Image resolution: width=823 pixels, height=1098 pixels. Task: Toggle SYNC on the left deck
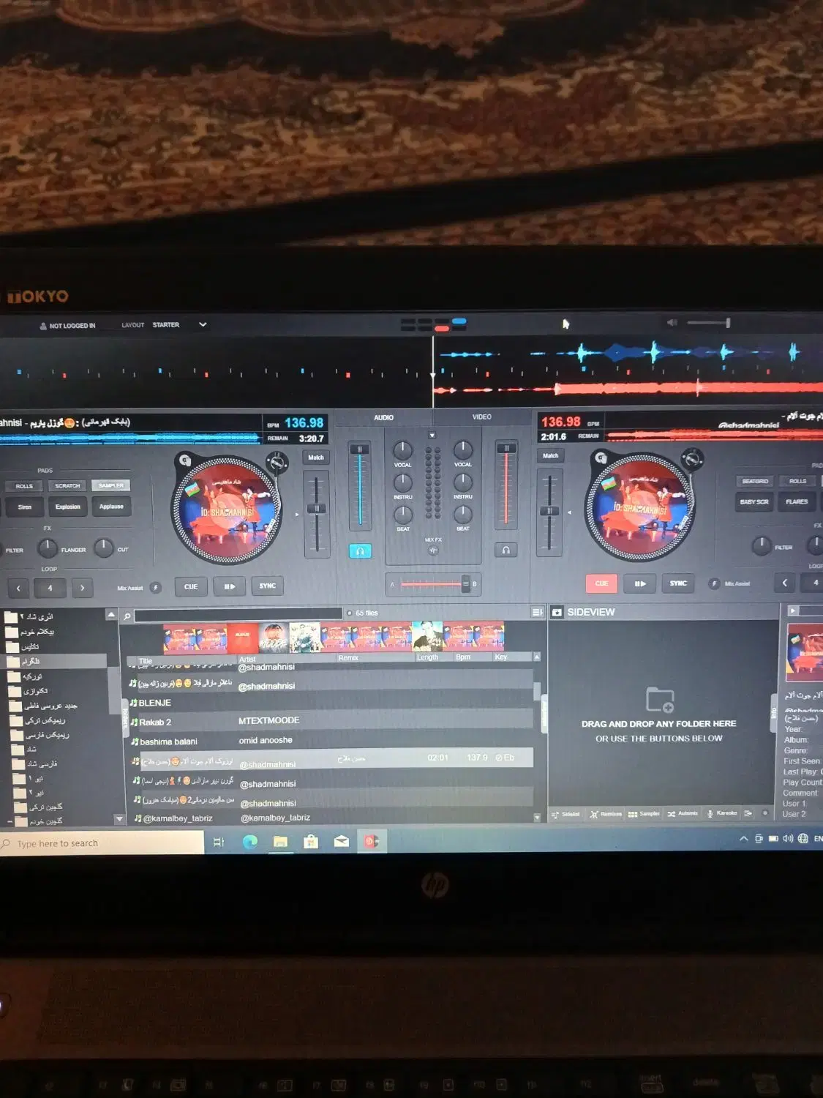[x=267, y=586]
